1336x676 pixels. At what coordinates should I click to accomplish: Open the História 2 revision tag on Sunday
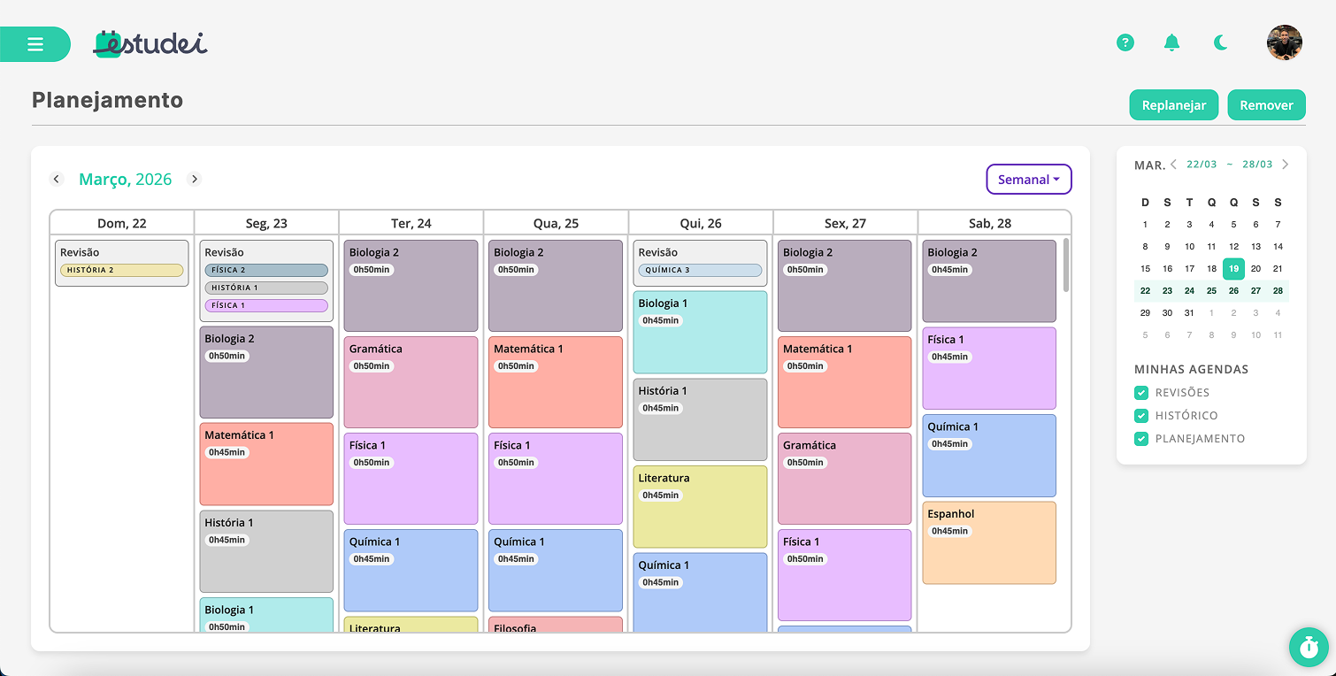[122, 271]
